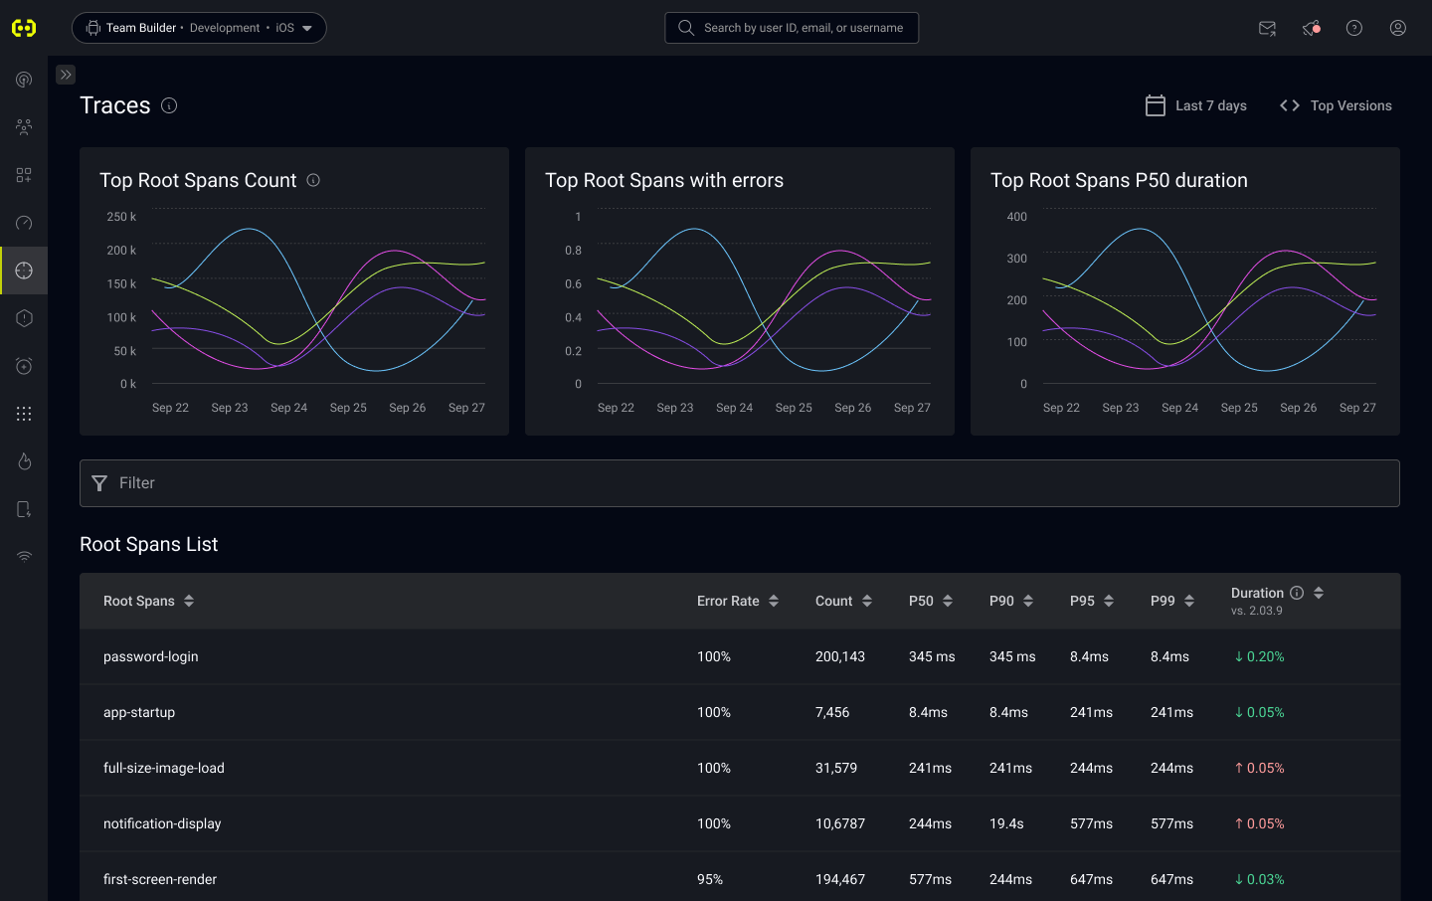Image resolution: width=1432 pixels, height=901 pixels.
Task: Click the funnel filter icon
Action: tap(99, 483)
